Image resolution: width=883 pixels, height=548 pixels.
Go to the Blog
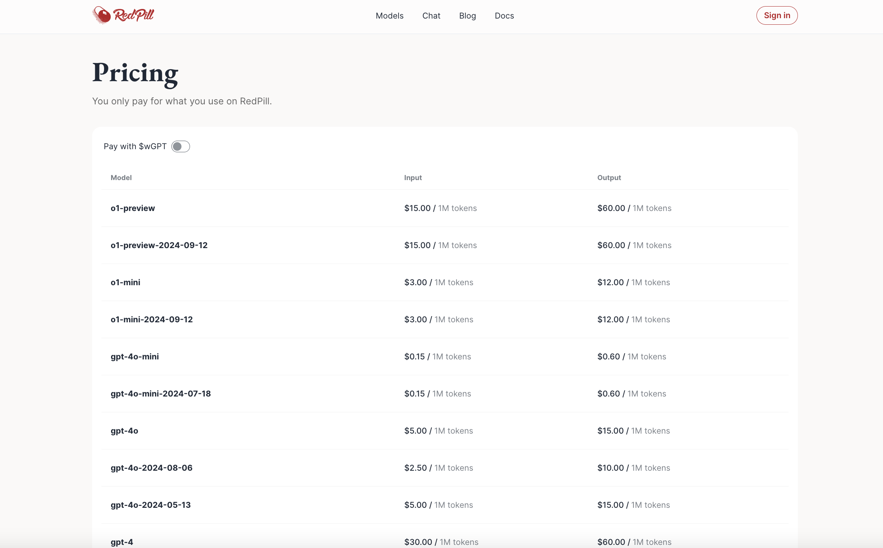coord(467,16)
